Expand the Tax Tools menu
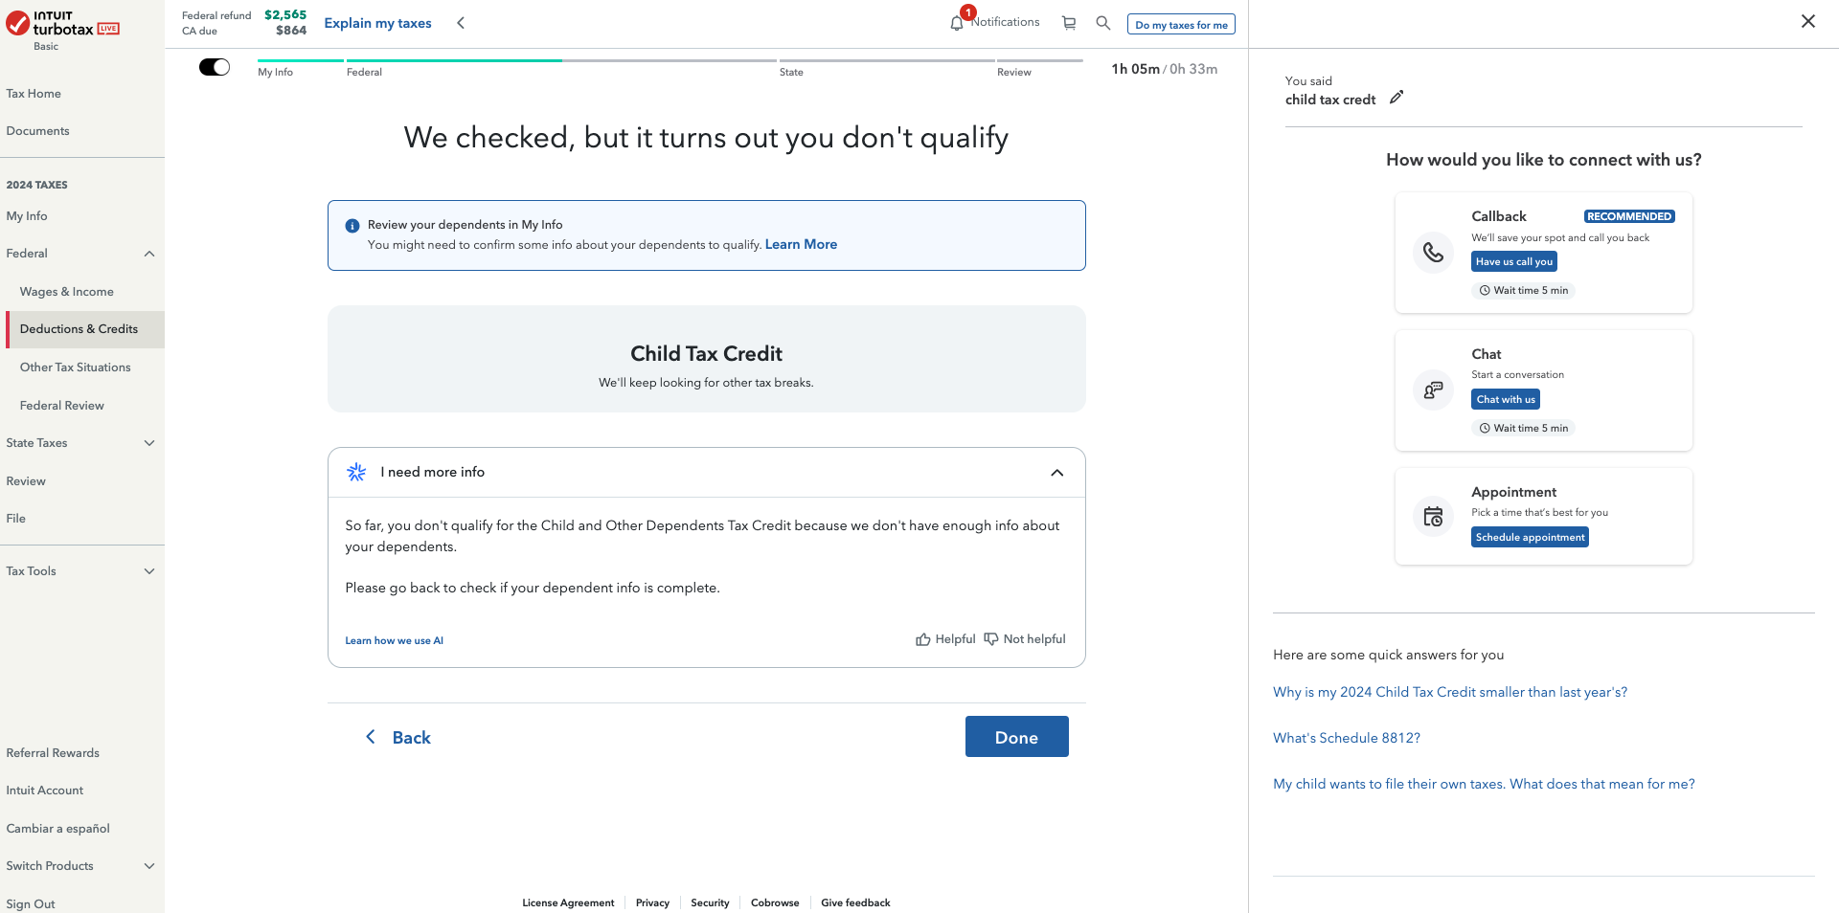 tap(149, 571)
